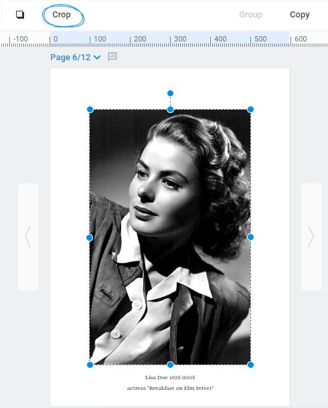The width and height of the screenshot is (328, 408).
Task: Click the top-center resize handle
Action: [x=170, y=110]
